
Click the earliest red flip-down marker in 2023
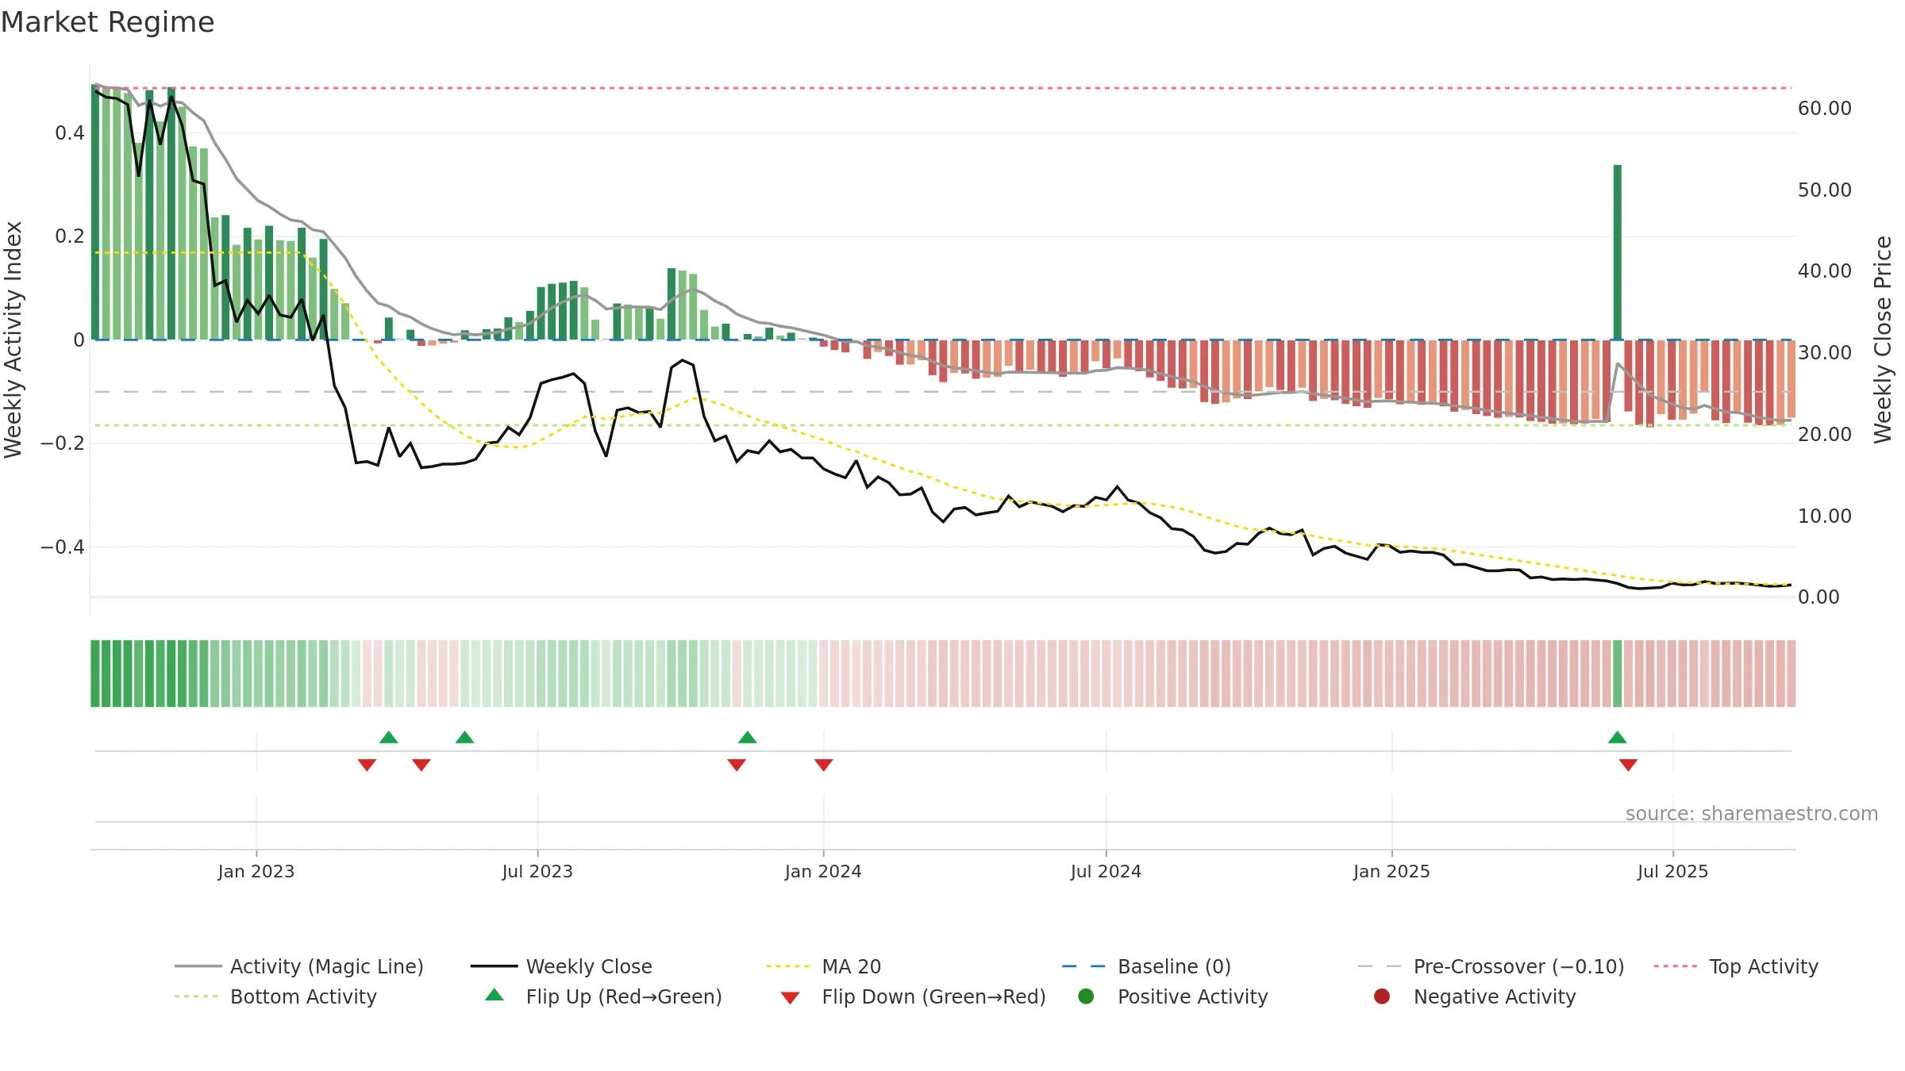367,765
